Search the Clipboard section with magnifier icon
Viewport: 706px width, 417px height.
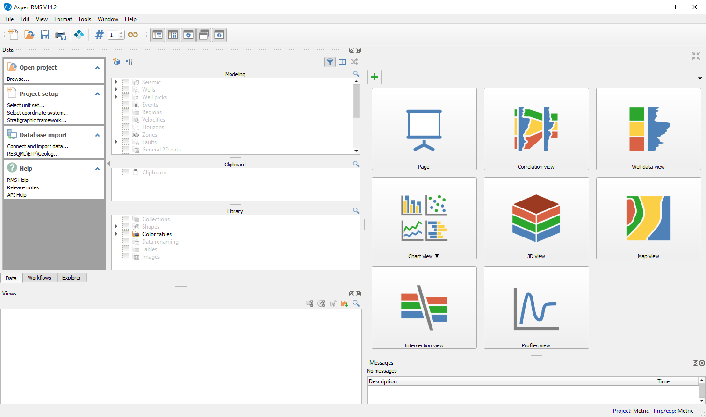(356, 164)
